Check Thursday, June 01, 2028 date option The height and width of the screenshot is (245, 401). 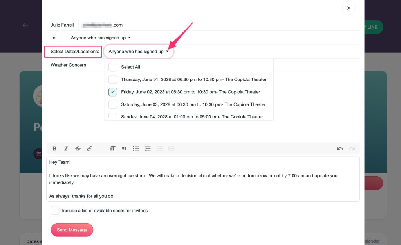pyautogui.click(x=113, y=80)
